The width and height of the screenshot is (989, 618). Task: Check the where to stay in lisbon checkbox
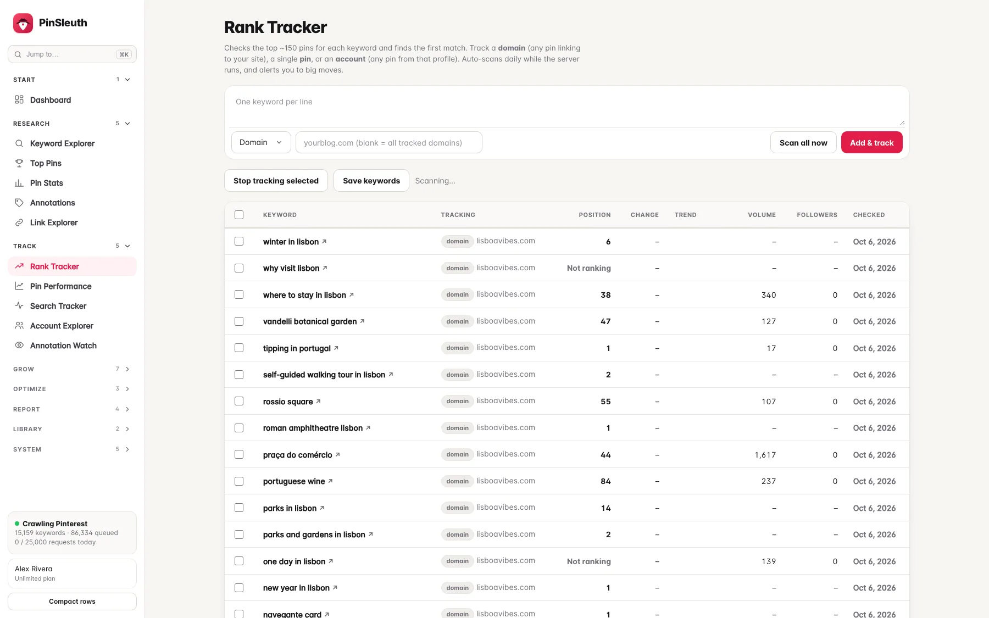[239, 294]
